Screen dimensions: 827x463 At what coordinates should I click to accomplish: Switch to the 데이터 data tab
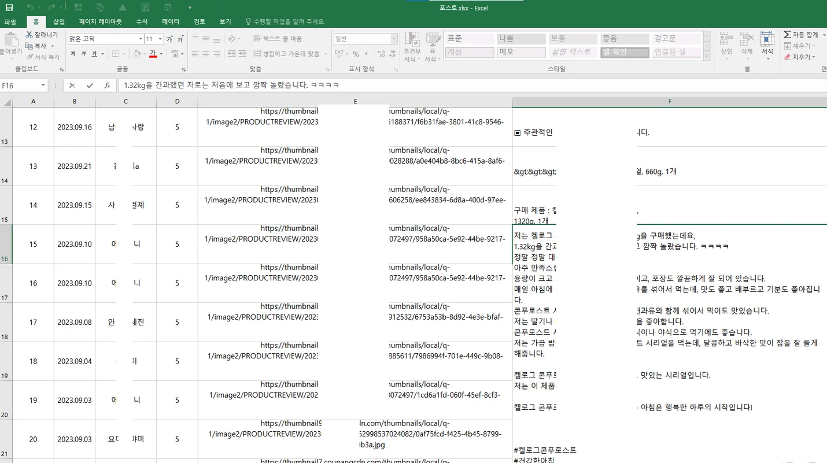point(171,21)
